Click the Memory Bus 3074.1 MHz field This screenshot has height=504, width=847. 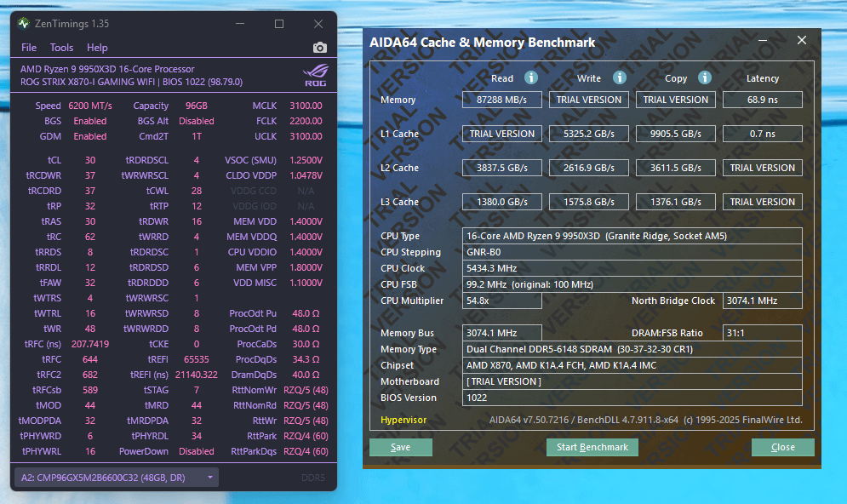coord(502,333)
